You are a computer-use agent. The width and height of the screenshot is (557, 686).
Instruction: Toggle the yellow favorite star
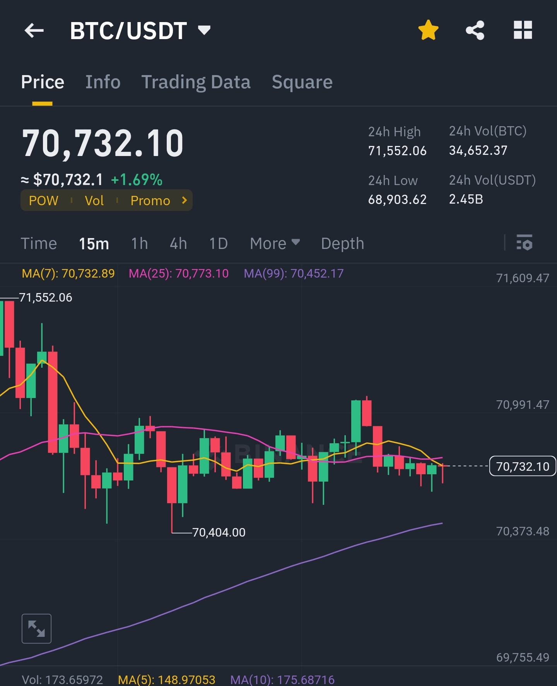tap(428, 30)
